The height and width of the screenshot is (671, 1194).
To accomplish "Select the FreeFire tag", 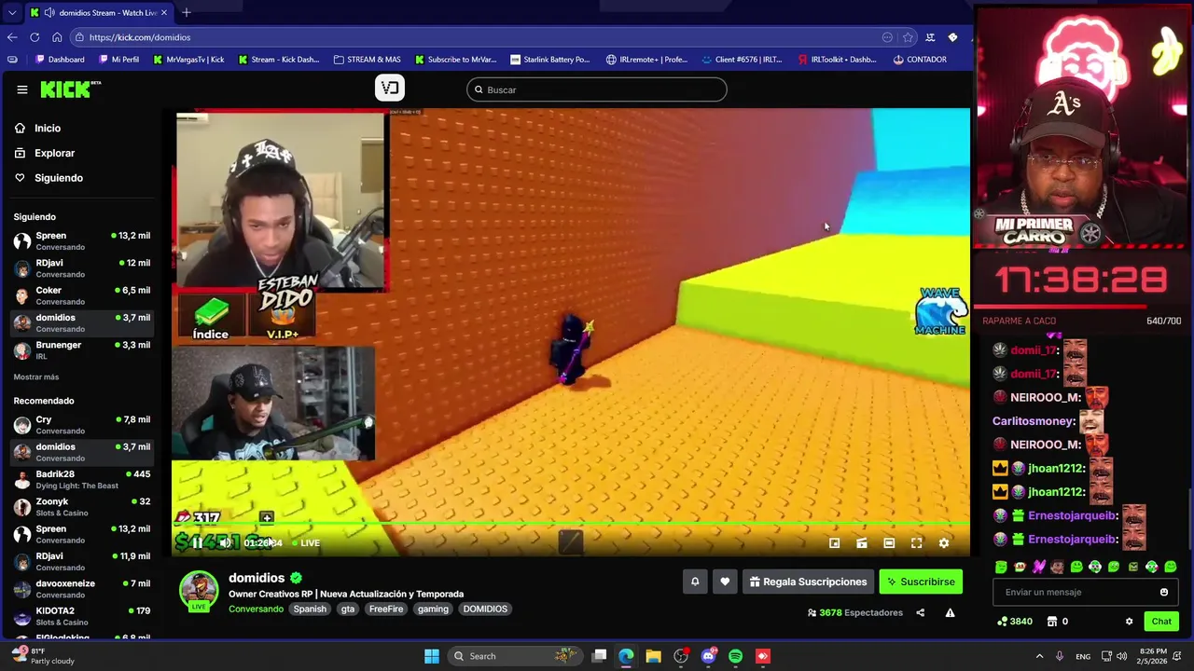I will (386, 609).
